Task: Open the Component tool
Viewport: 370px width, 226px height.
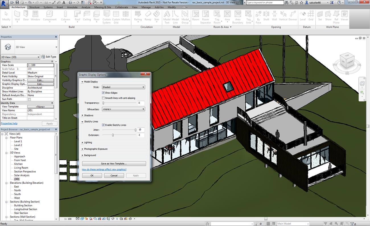Action: [x=50, y=16]
